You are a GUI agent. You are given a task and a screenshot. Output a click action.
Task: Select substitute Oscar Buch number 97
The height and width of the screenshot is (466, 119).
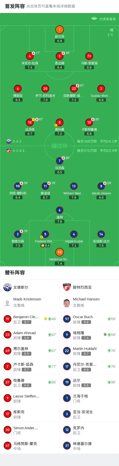[67, 319]
